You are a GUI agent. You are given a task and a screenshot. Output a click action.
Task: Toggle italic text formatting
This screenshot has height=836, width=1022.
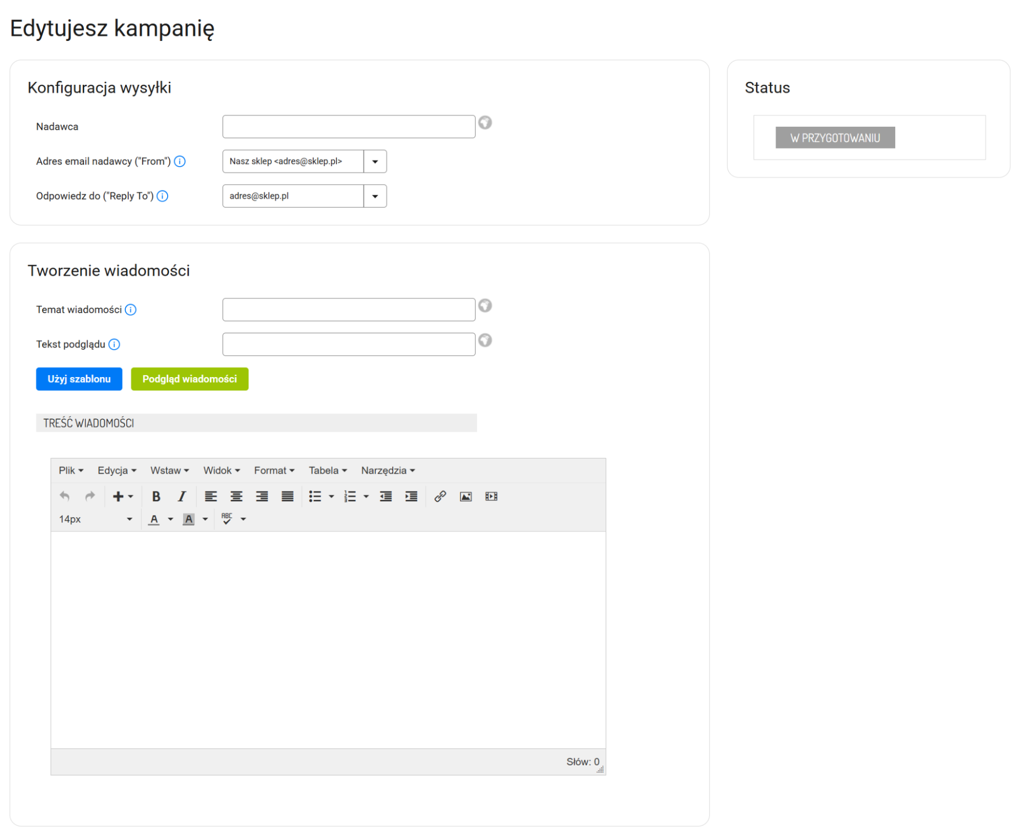coord(181,496)
